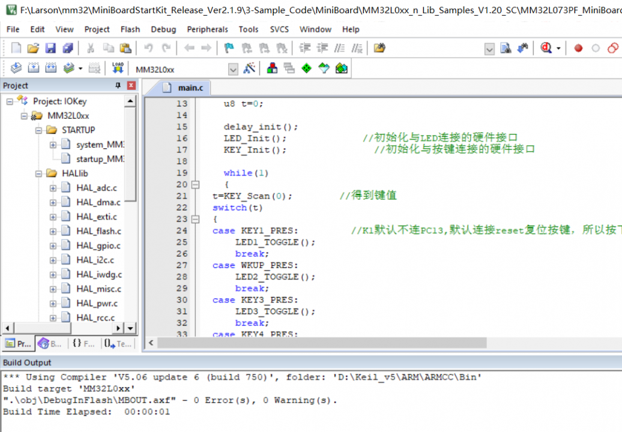Download to flash with the LOAD icon
622x432 pixels.
118,68
